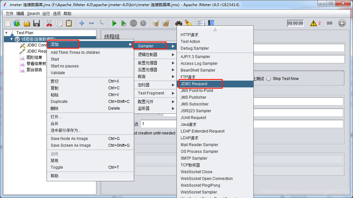Click the Paste clipboard icon

click(x=69, y=23)
